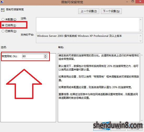
Task: Click the 带宽限制 (%) value field showing 80
Action: (35, 56)
